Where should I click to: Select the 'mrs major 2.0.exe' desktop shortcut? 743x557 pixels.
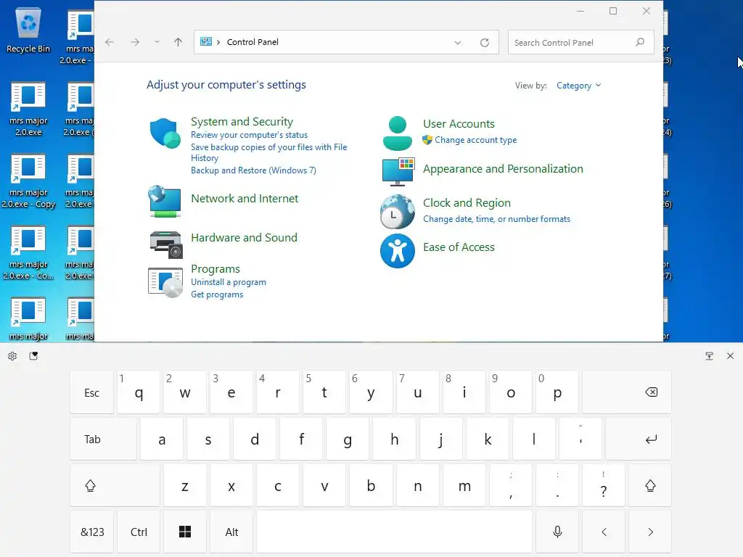[28, 110]
